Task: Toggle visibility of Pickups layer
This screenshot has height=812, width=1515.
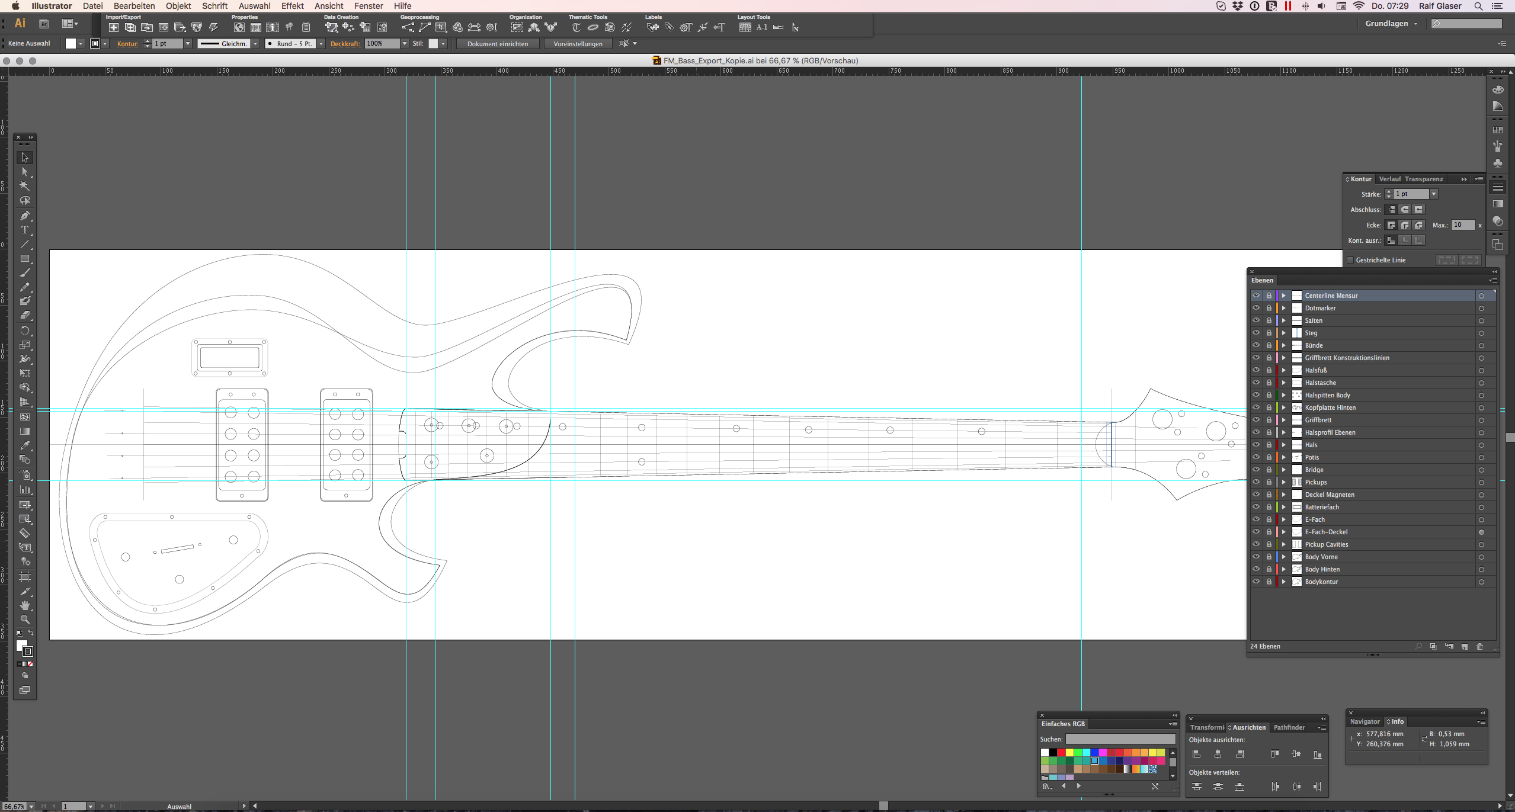Action: click(x=1254, y=482)
